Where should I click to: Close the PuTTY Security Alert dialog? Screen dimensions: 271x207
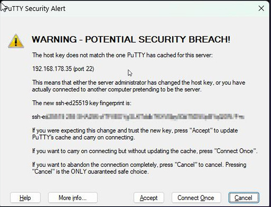(261, 8)
